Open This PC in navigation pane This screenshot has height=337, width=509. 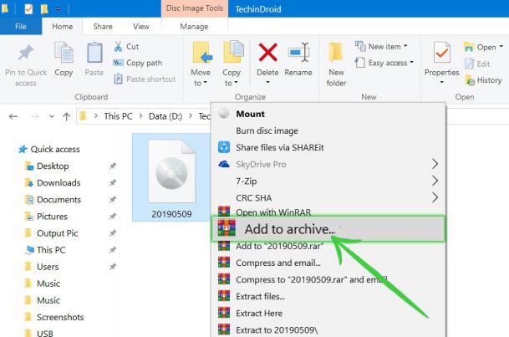pyautogui.click(x=51, y=250)
